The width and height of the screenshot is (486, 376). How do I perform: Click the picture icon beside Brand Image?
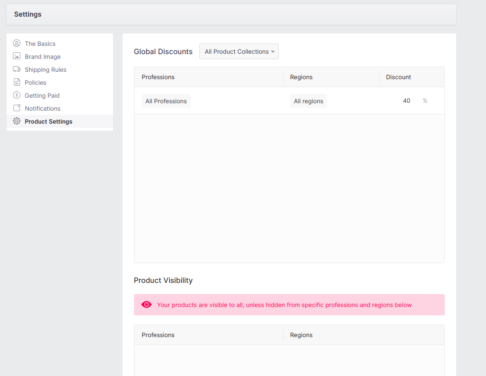(17, 56)
